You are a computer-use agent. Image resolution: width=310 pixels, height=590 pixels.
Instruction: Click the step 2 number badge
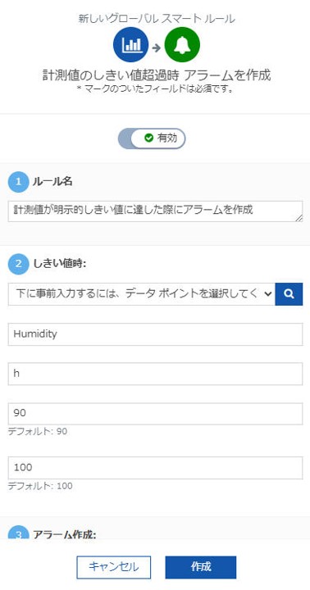[x=18, y=264]
